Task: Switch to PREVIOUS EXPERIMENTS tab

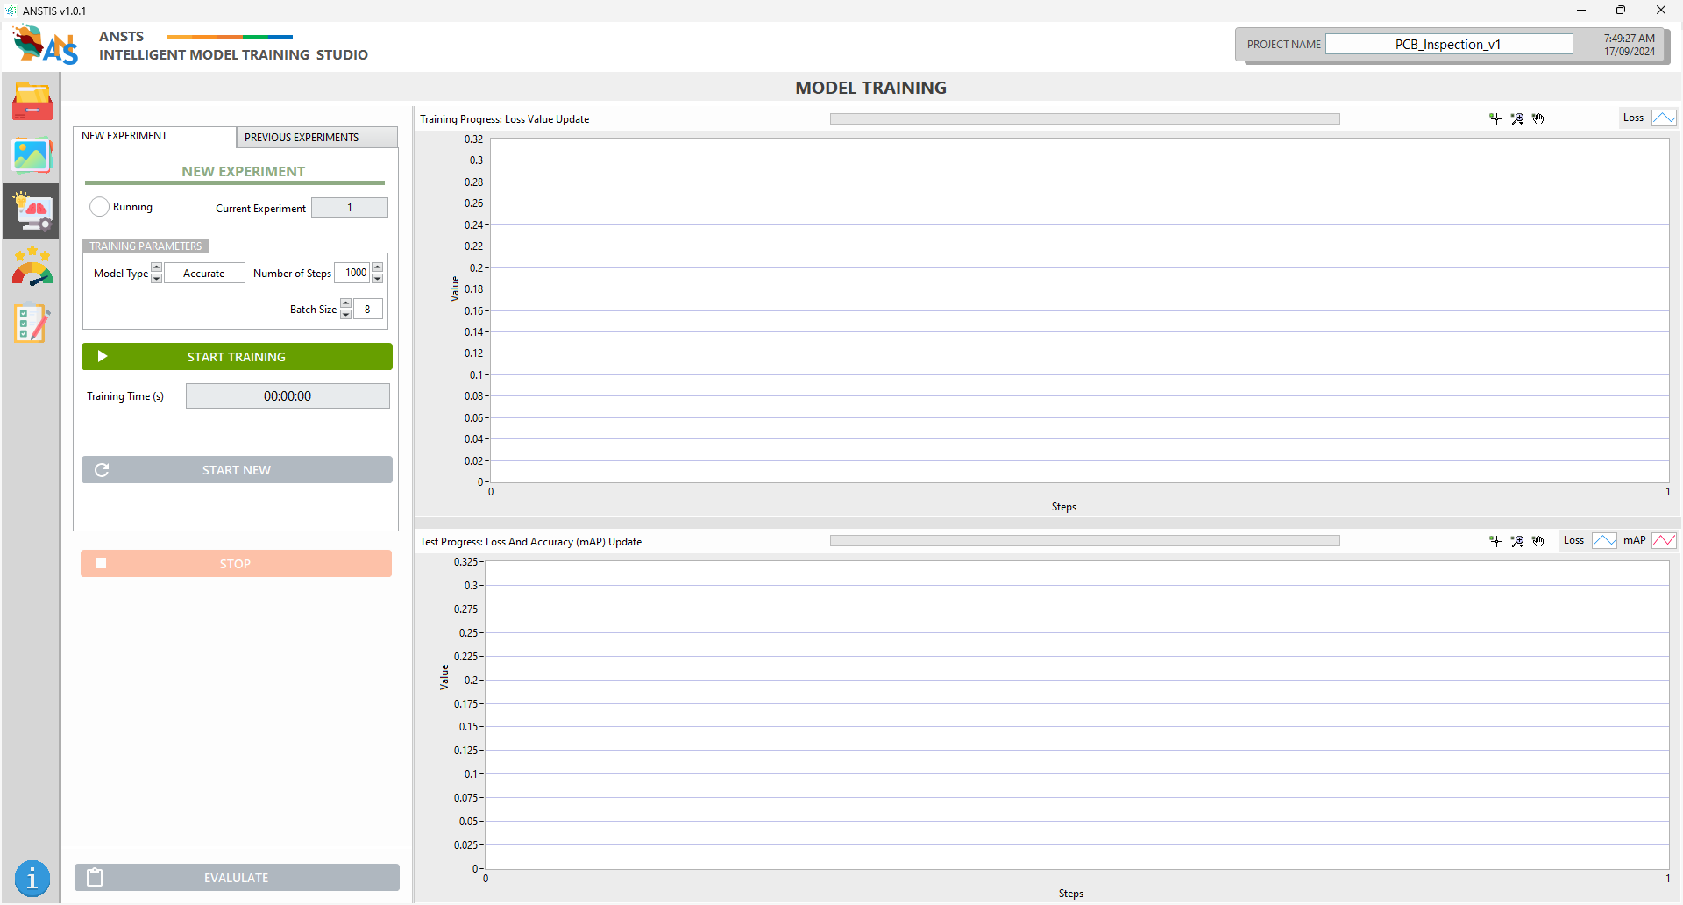Action: [316, 138]
